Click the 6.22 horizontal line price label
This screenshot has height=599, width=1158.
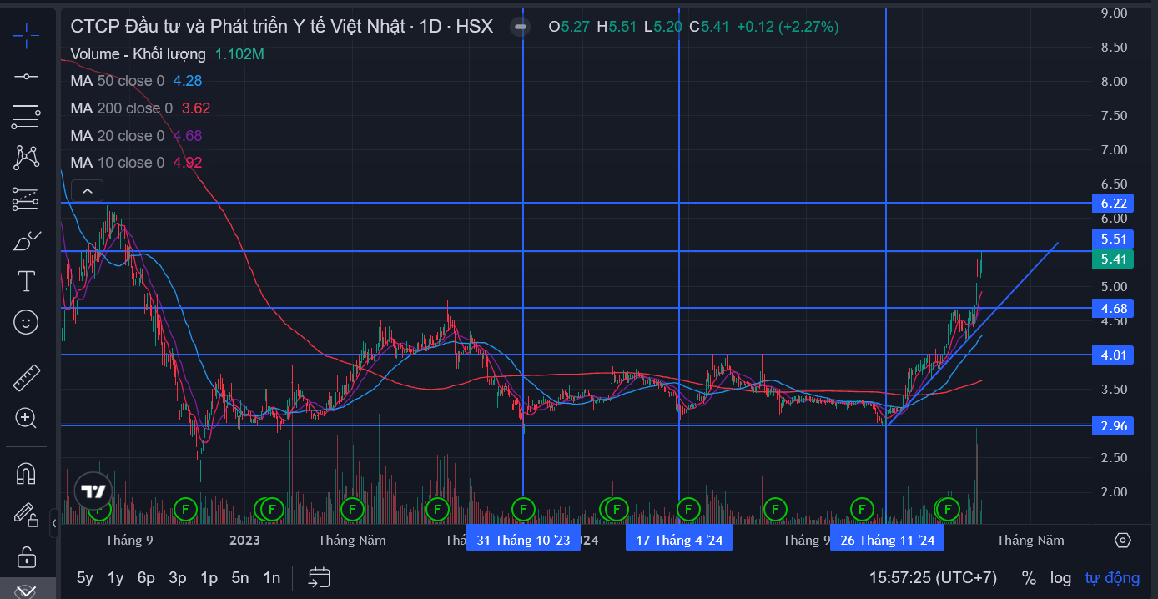pos(1113,204)
